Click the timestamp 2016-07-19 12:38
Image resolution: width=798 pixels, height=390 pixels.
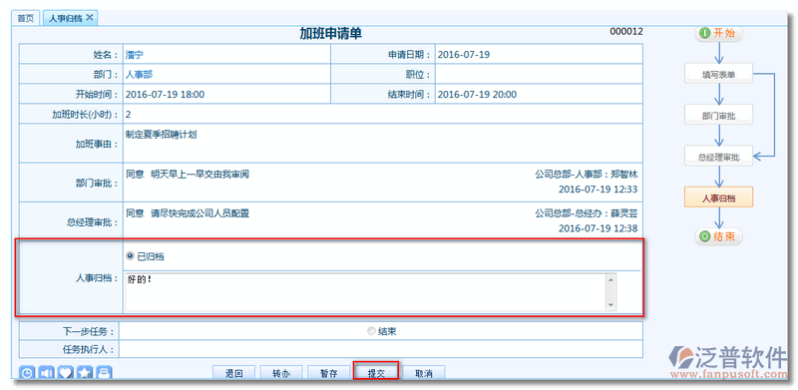click(598, 228)
